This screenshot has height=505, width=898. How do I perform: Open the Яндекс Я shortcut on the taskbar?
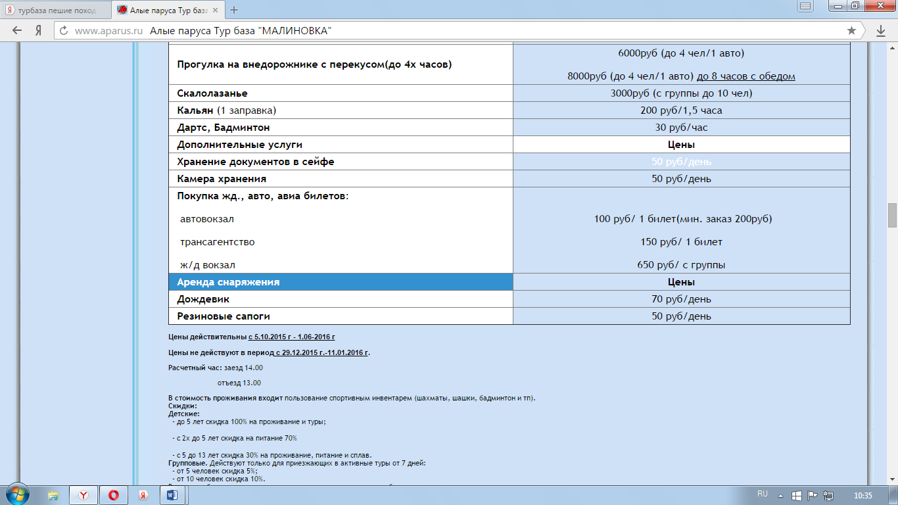143,494
